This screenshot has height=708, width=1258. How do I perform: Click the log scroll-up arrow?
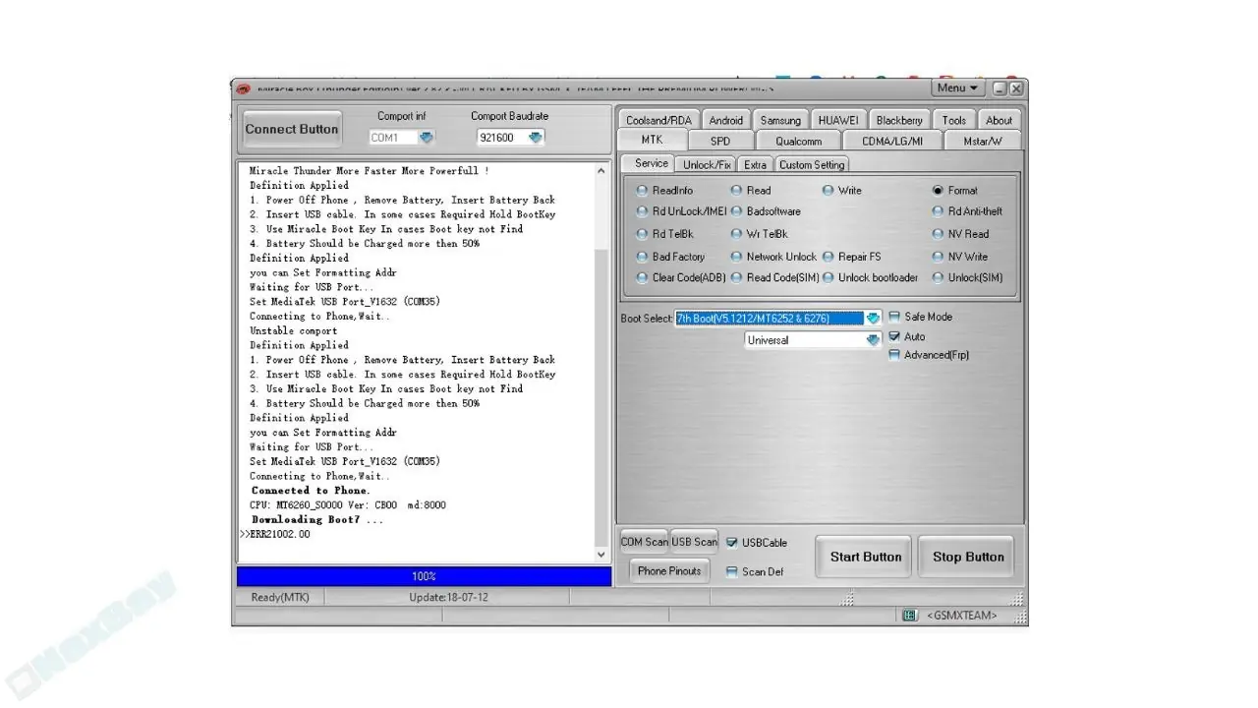click(x=602, y=171)
